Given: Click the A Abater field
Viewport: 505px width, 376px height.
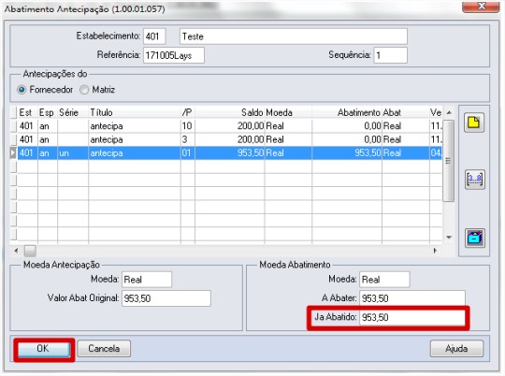Looking at the screenshot, I should 412,298.
